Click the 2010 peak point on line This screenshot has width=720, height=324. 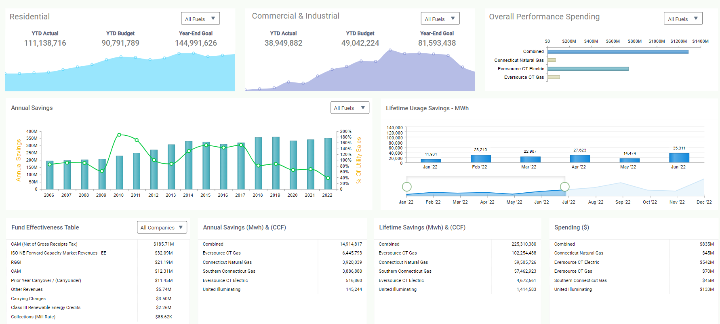pyautogui.click(x=119, y=135)
